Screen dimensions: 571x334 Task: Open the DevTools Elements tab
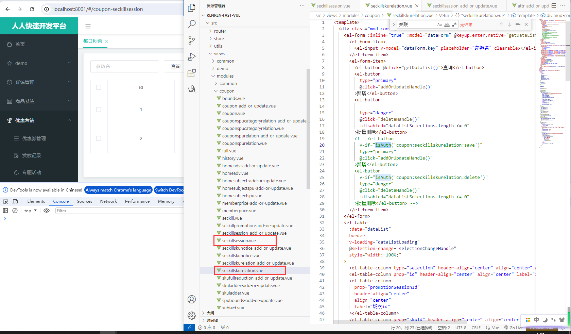(x=36, y=201)
